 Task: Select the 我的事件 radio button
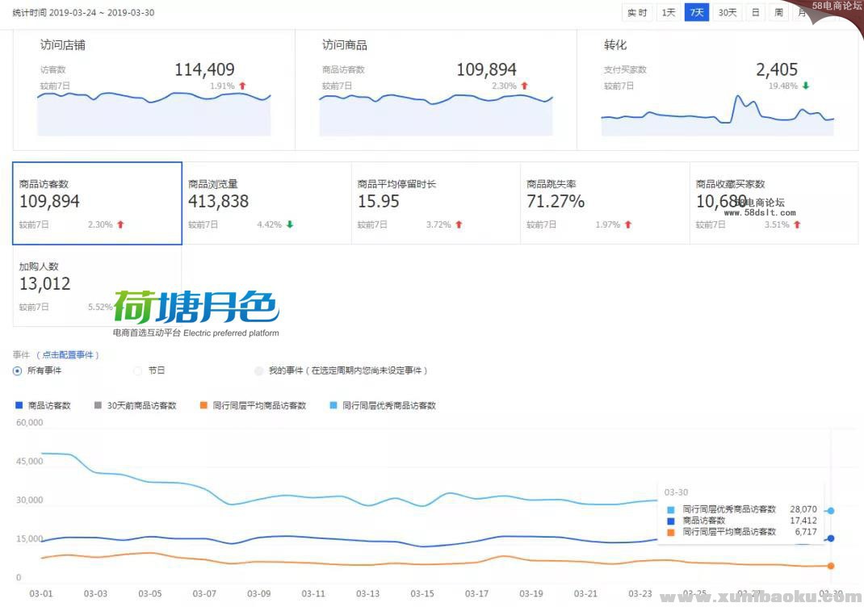click(x=258, y=370)
